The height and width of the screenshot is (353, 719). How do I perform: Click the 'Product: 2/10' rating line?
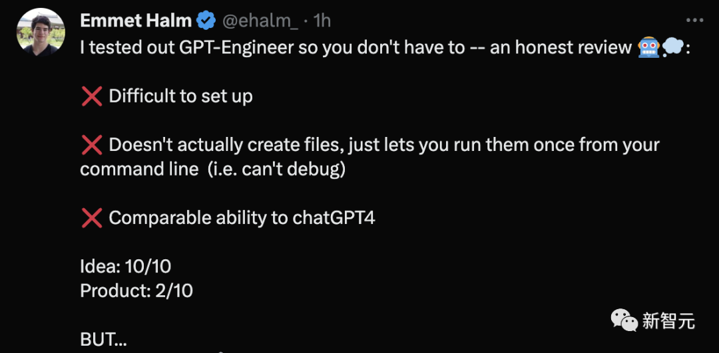coord(136,291)
